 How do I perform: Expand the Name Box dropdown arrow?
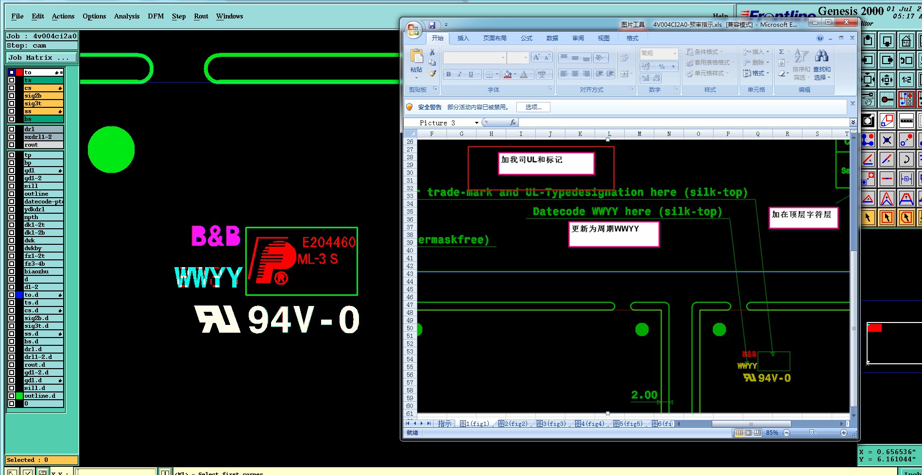pyautogui.click(x=477, y=123)
